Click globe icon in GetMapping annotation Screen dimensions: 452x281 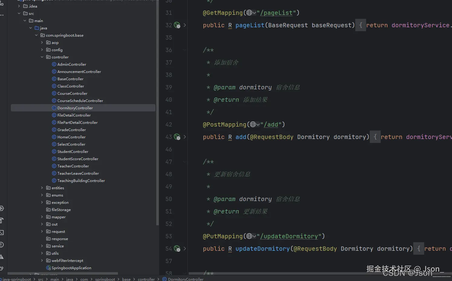point(249,13)
